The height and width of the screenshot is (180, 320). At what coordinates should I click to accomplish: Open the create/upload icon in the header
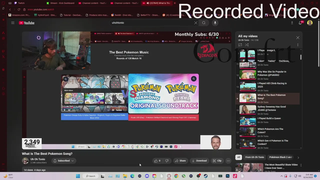[x=292, y=23]
